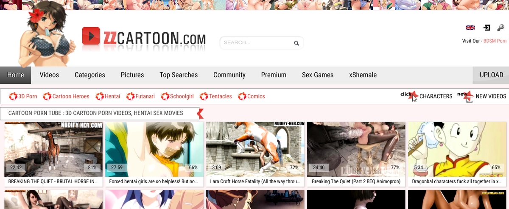Open the CHARACTERS link

point(436,96)
